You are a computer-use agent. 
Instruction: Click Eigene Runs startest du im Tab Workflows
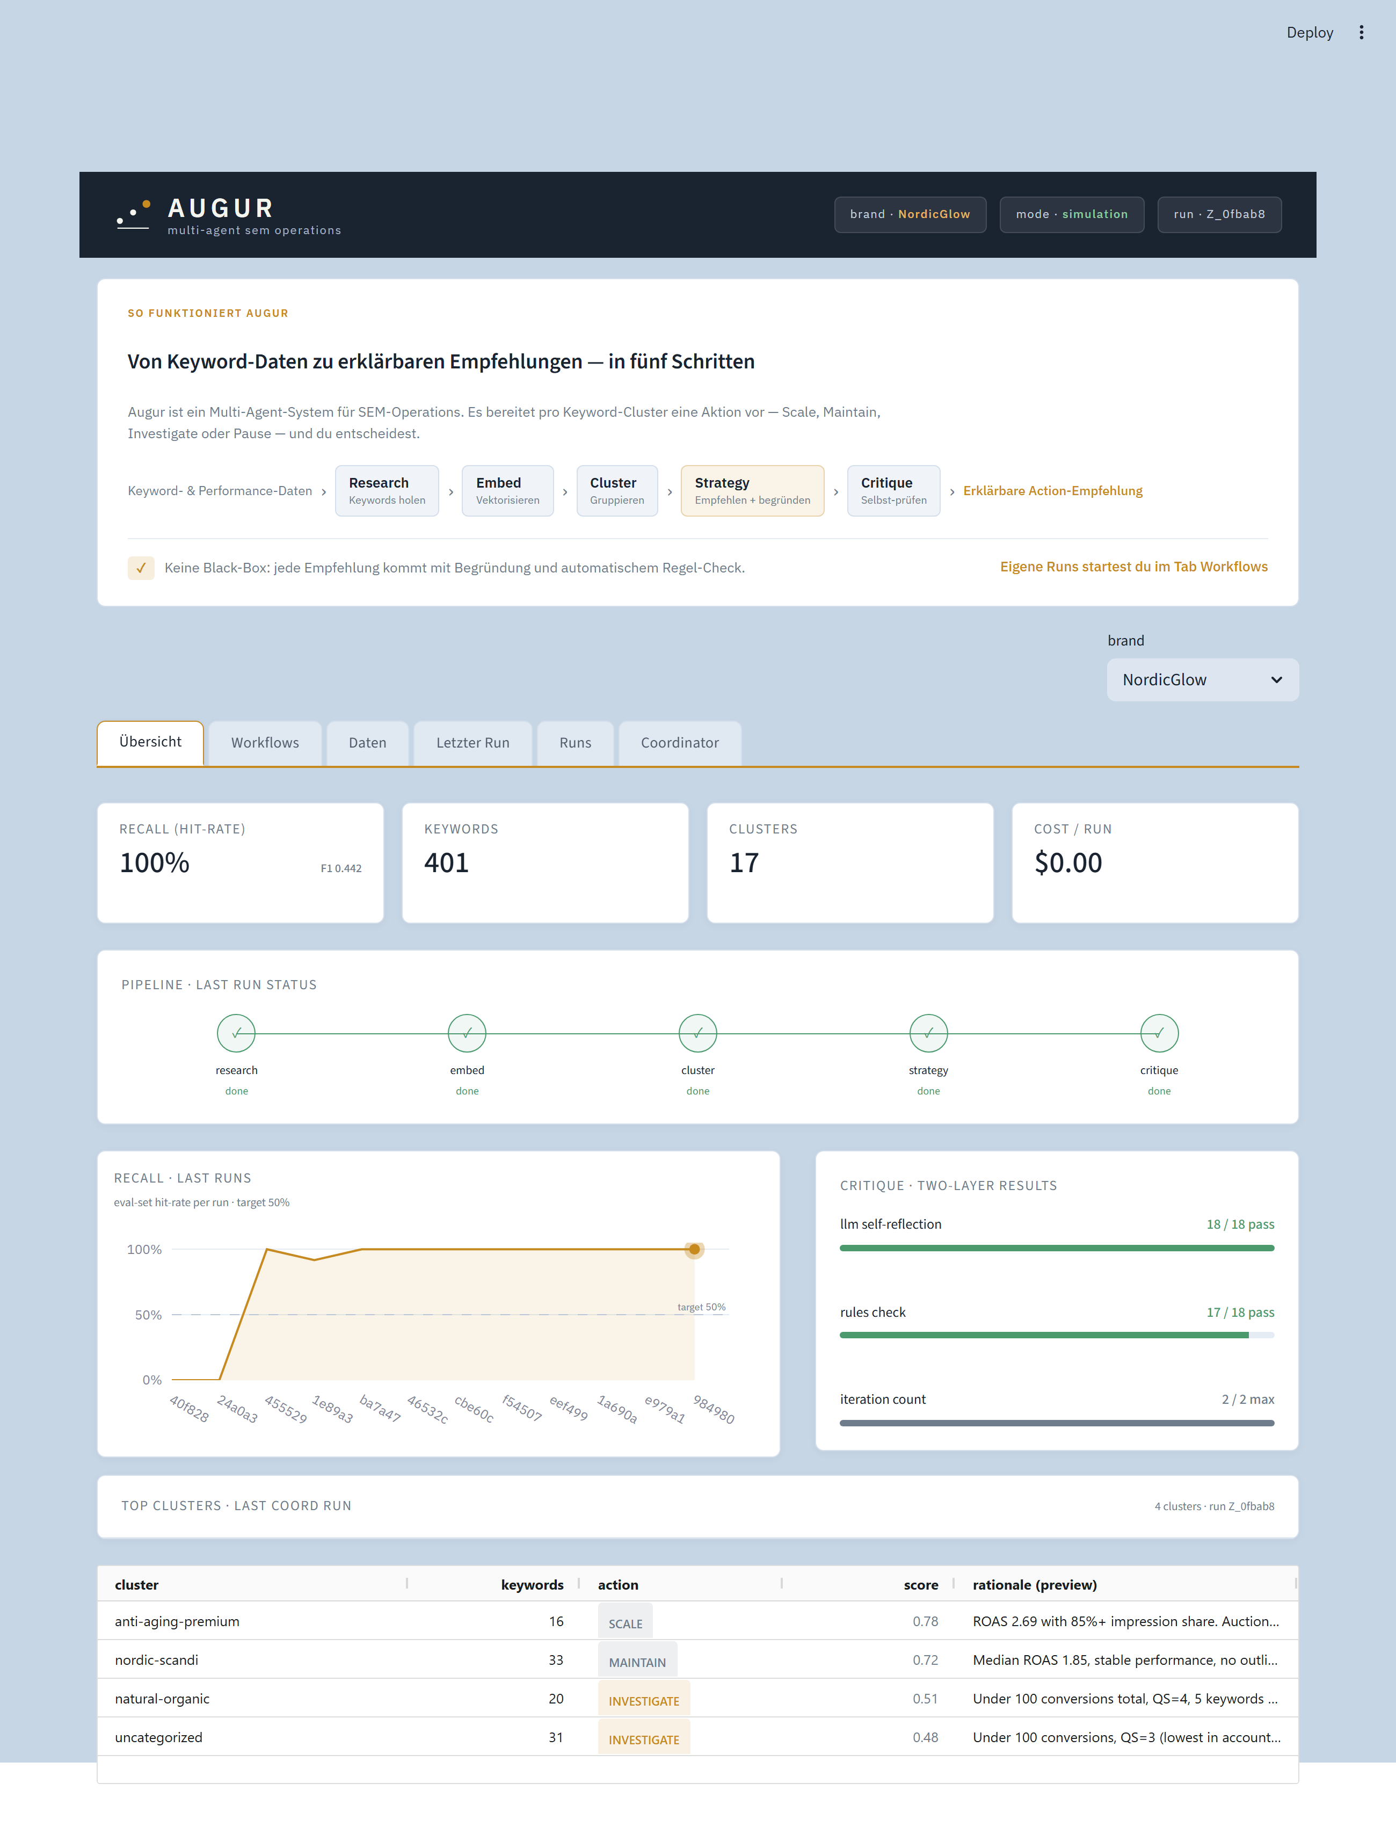click(1133, 567)
